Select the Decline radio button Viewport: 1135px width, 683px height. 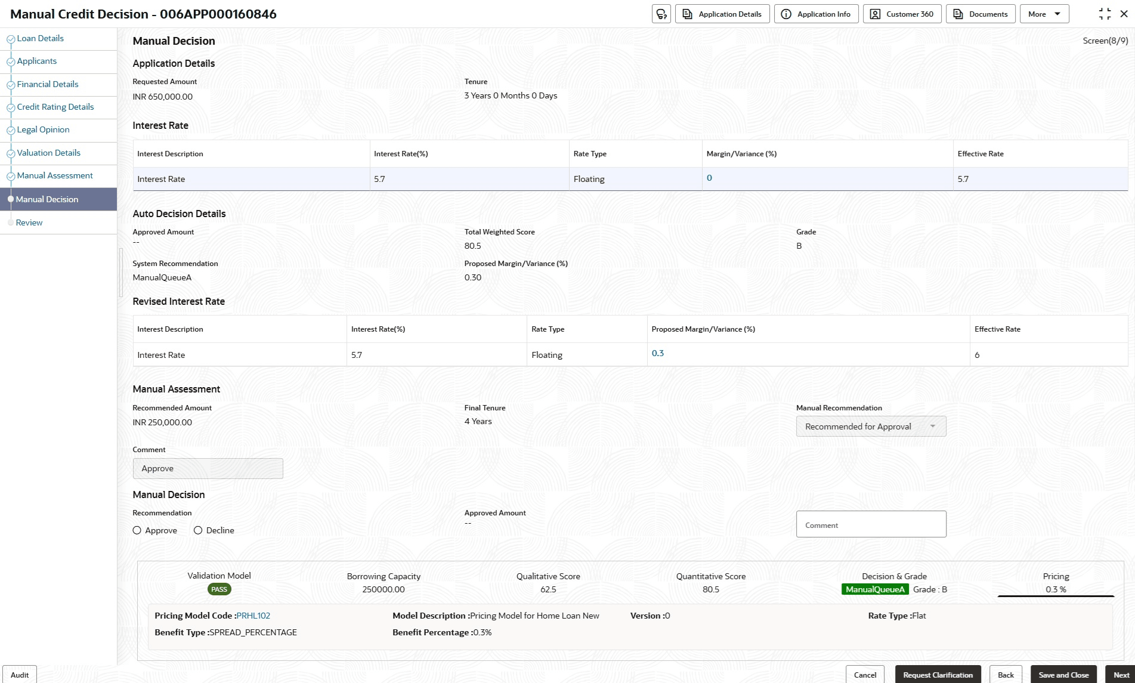[198, 530]
